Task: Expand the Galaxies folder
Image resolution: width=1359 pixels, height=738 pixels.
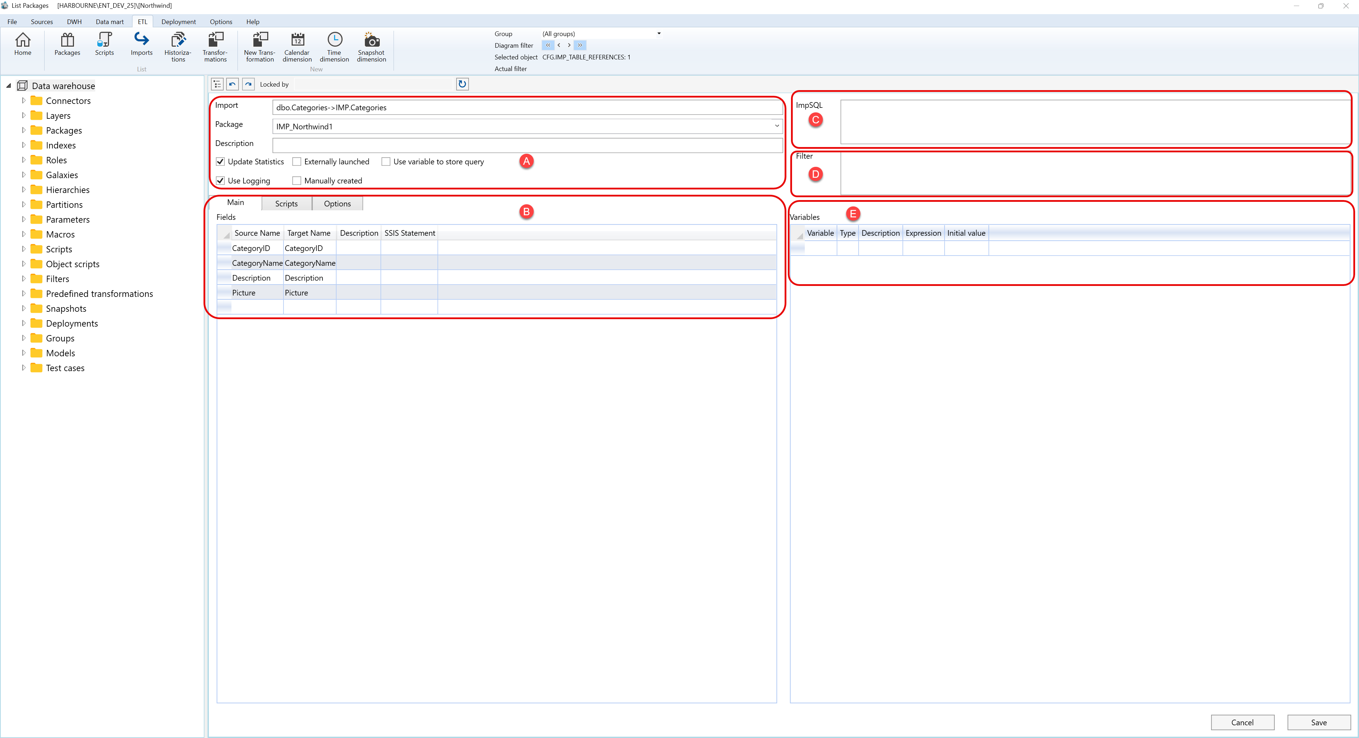Action: click(23, 175)
